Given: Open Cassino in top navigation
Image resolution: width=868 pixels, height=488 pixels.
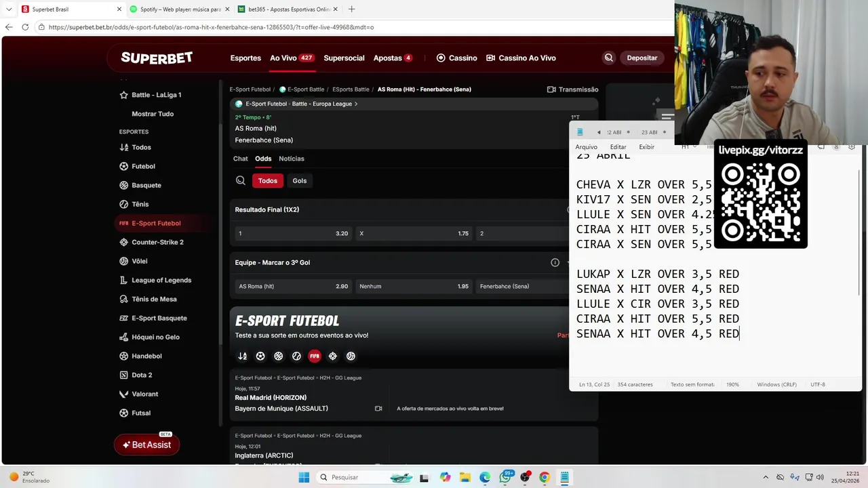Looking at the screenshot, I should point(456,58).
